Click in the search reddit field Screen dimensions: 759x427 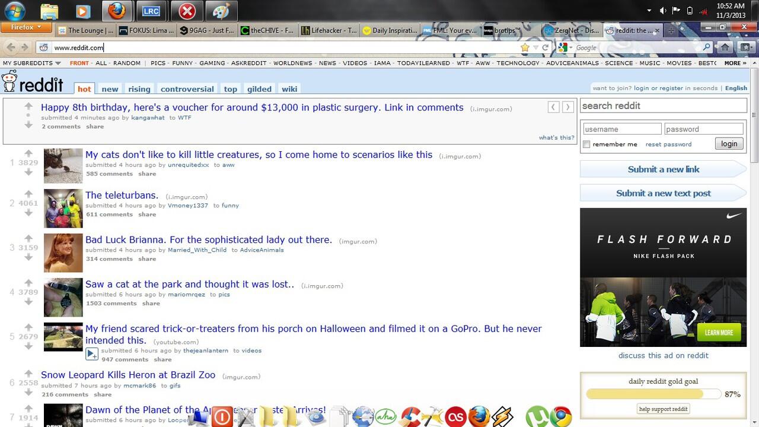[x=663, y=106]
